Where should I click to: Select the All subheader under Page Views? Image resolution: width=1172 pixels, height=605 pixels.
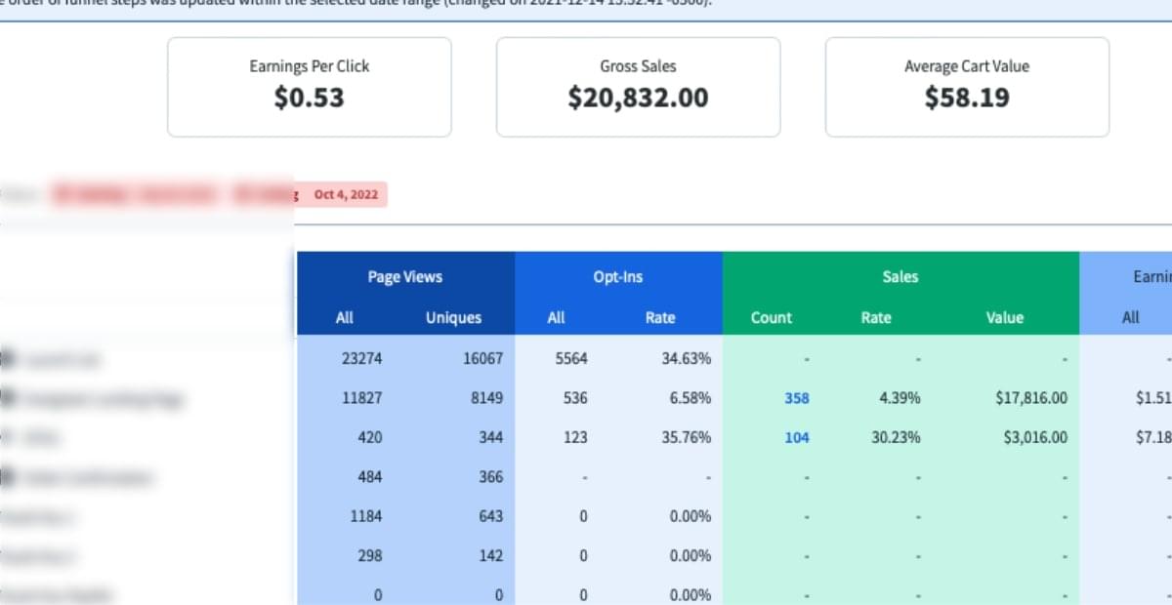pyautogui.click(x=344, y=317)
